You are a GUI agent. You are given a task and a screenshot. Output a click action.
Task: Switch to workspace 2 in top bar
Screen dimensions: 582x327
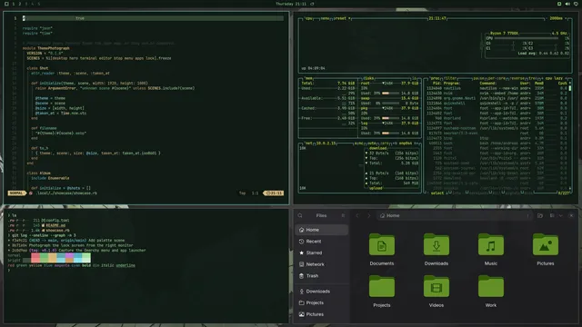click(x=20, y=4)
